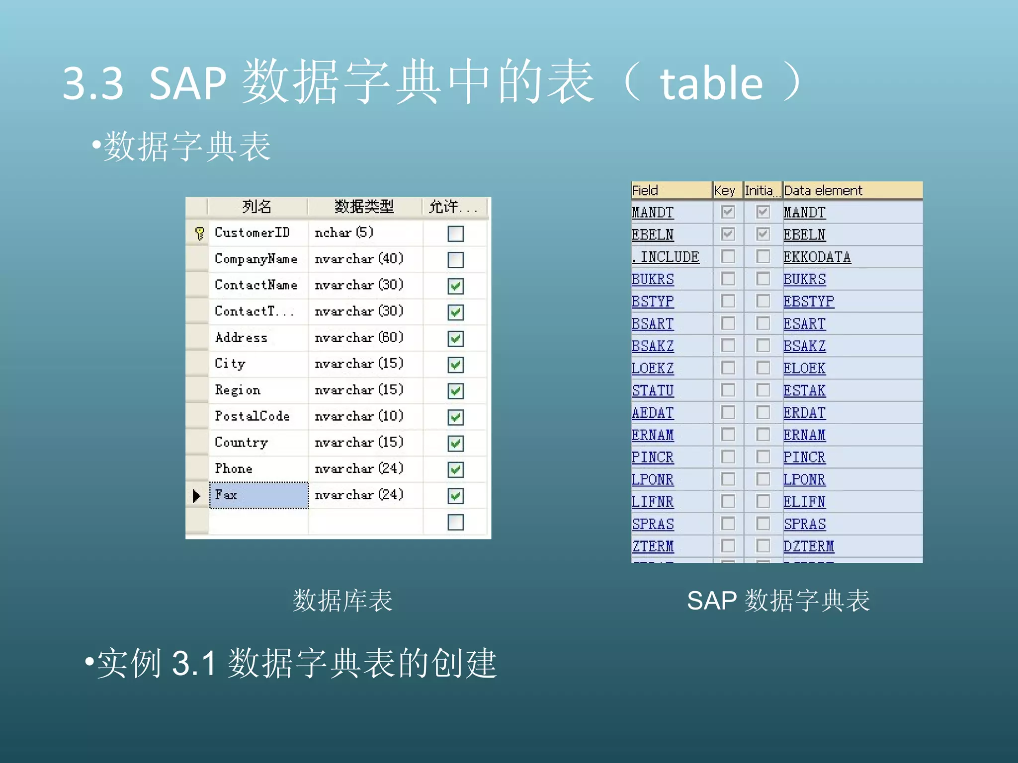1018x763 pixels.
Task: Select the Region column name cell
Action: (258, 390)
